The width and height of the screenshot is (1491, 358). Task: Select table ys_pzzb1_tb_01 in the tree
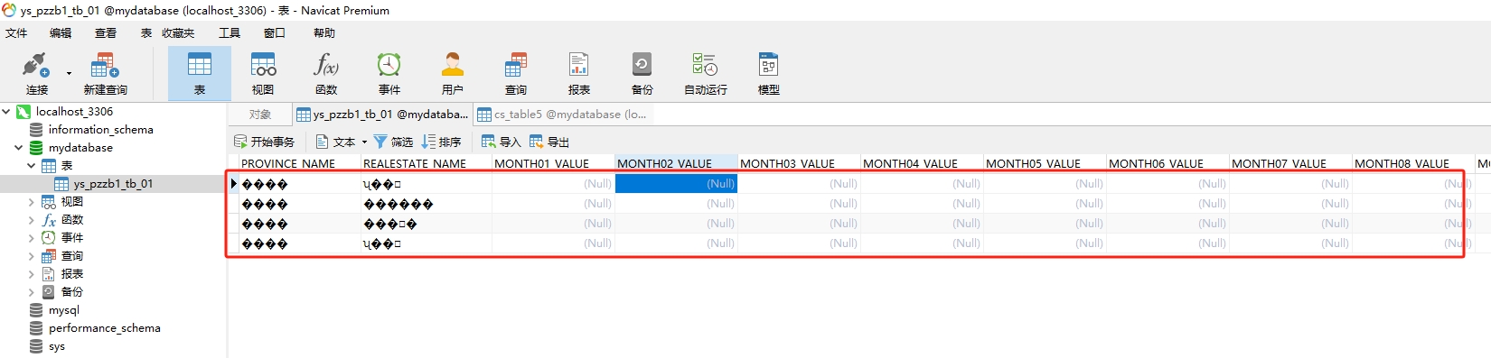[113, 184]
